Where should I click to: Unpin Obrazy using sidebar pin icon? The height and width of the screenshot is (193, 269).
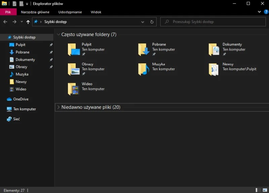(x=51, y=67)
